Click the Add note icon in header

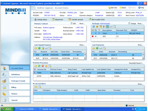point(109,8)
